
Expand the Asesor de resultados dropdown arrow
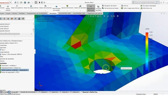point(80,11)
